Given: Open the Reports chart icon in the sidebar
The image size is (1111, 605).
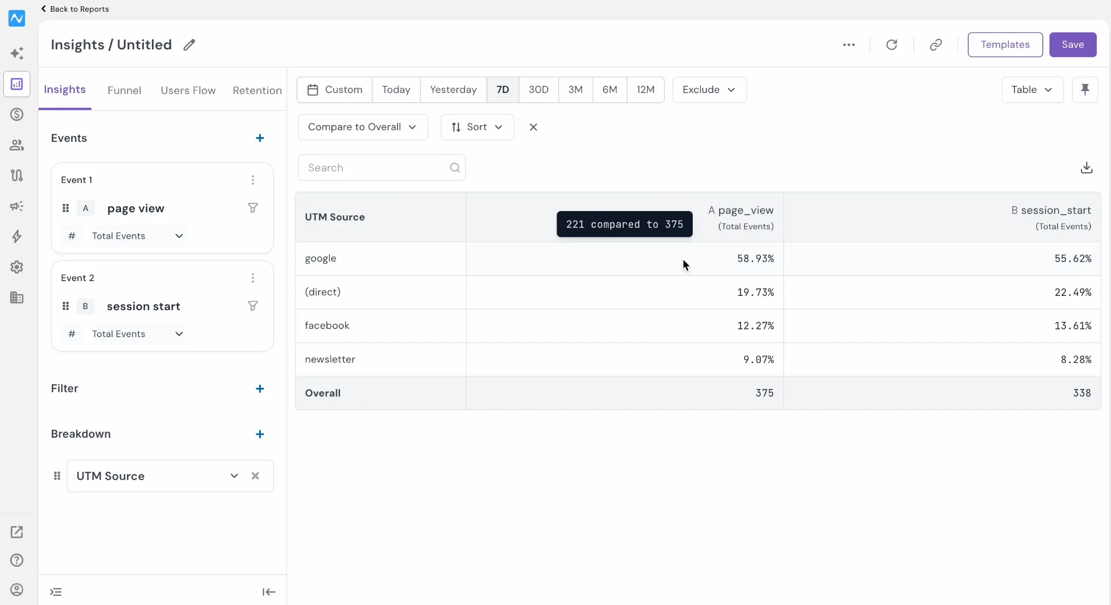Looking at the screenshot, I should [17, 84].
